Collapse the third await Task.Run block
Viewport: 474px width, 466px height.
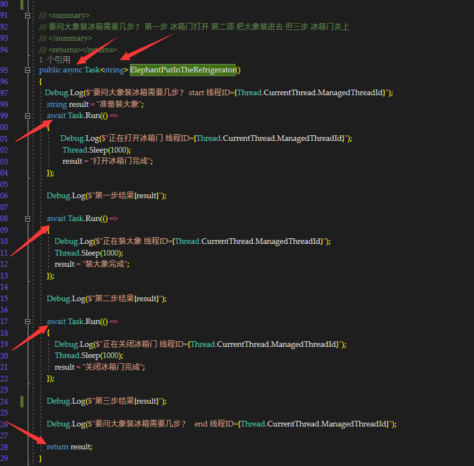27,322
